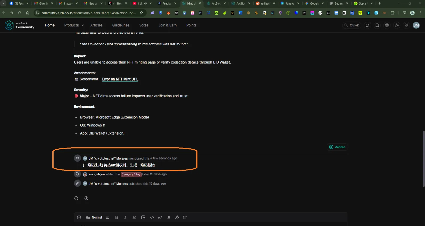426x226 pixels.
Task: Click the insert plus icon in editor
Action: 79,217
